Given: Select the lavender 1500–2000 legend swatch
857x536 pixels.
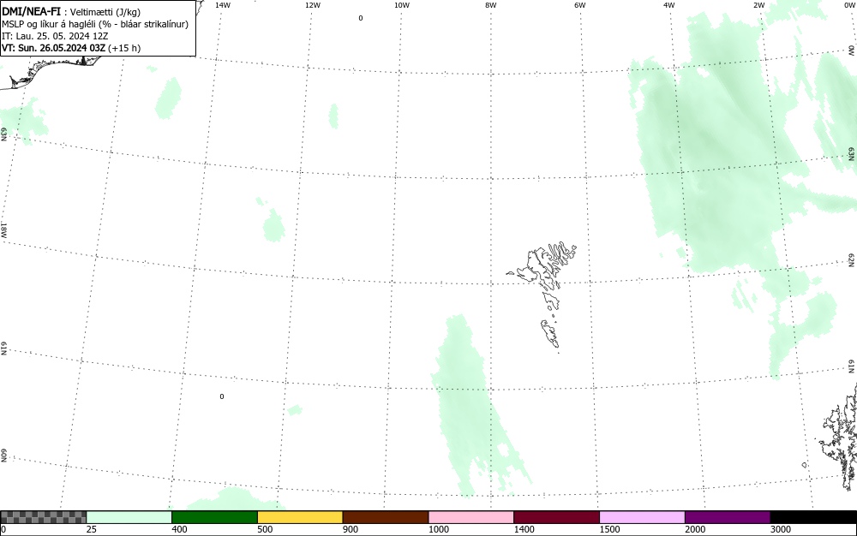Looking at the screenshot, I should [x=642, y=517].
